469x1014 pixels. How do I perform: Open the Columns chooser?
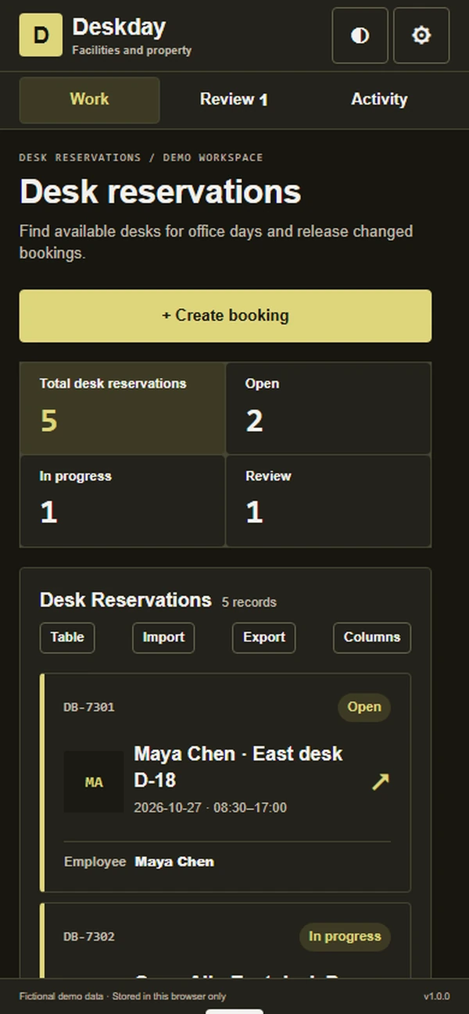click(372, 637)
